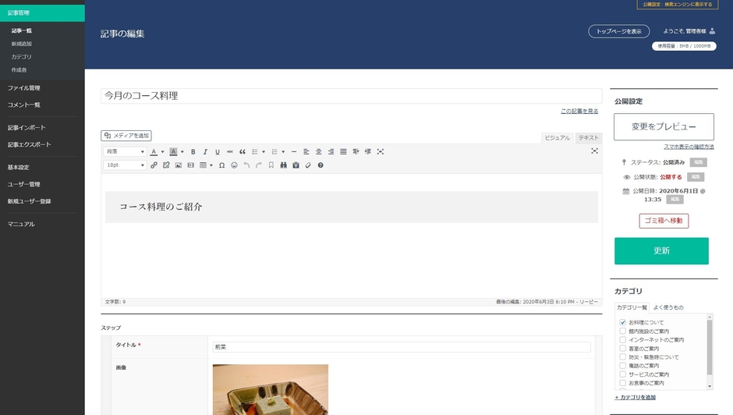The image size is (733, 415).
Task: Expand bullet list style options arrow
Action: pos(264,151)
